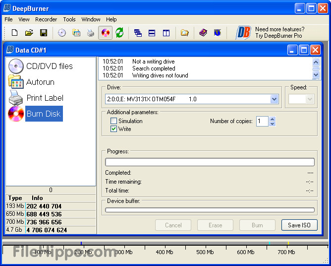Uncheck the Write checkbox

(x=114, y=129)
